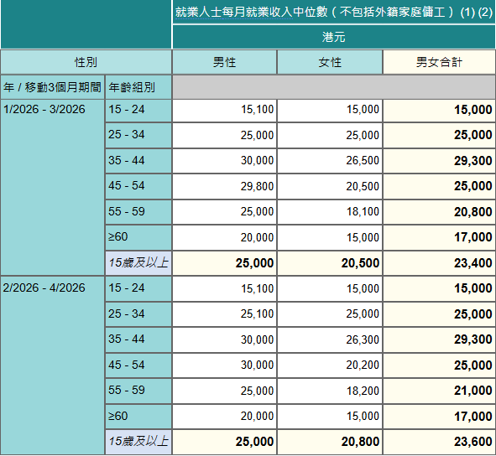Click the ≥60 row label under 2/2026 - 4/2026
The width and height of the screenshot is (496, 456).
click(138, 417)
